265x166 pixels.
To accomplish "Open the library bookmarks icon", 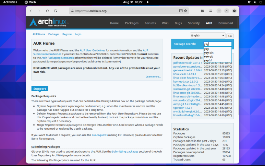I will click(x=202, y=11).
